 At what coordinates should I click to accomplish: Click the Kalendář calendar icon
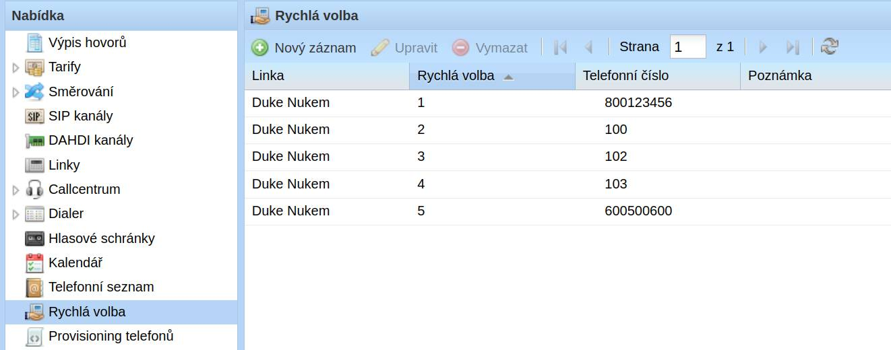pos(34,263)
